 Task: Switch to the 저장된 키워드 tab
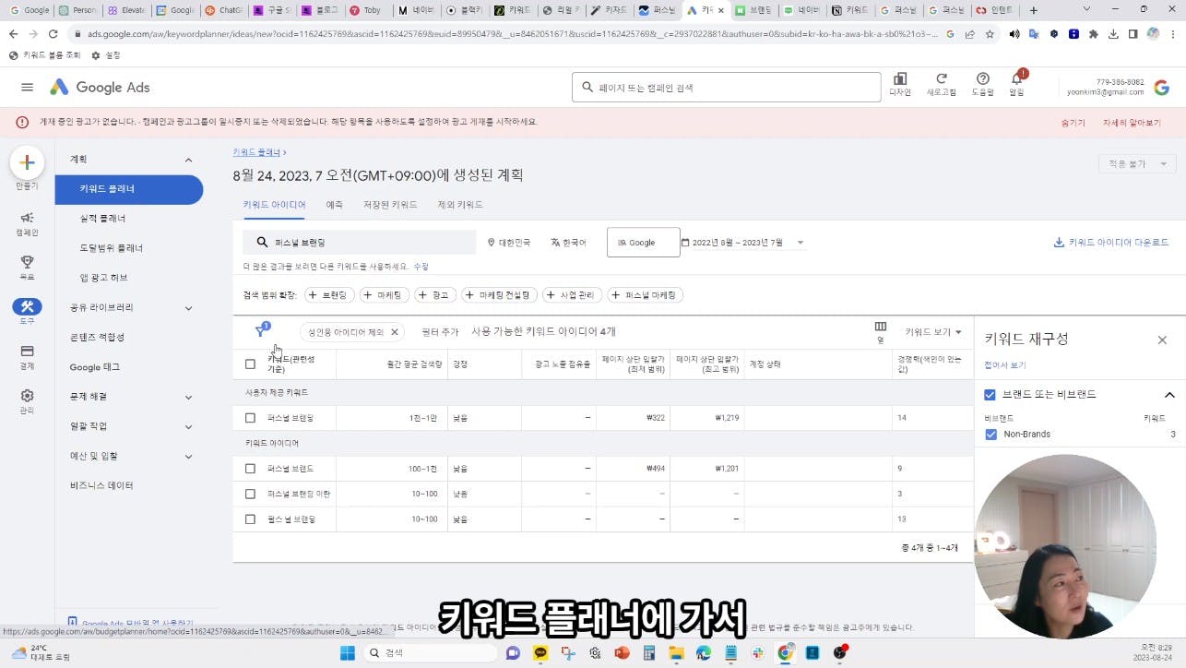(390, 205)
